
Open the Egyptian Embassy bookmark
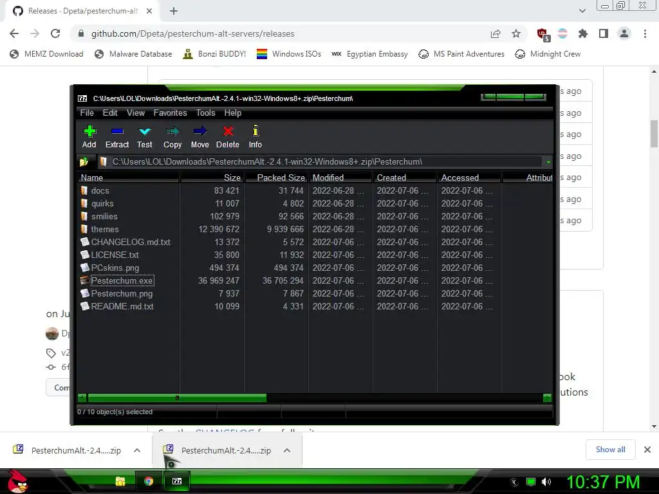(x=370, y=54)
